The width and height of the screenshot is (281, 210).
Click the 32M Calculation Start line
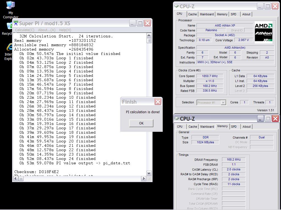[x=66, y=36]
